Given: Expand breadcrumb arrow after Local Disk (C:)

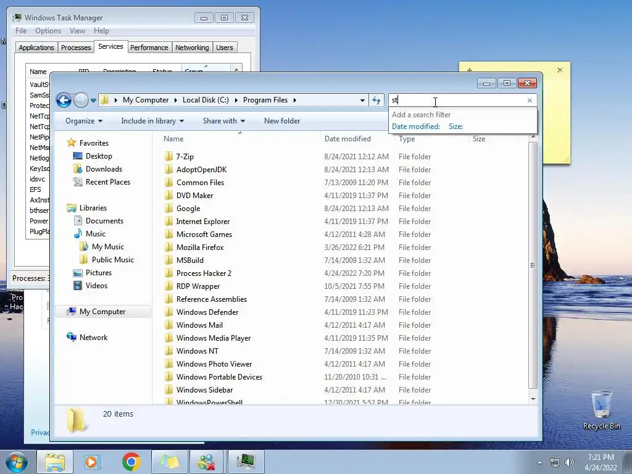Looking at the screenshot, I should (236, 101).
